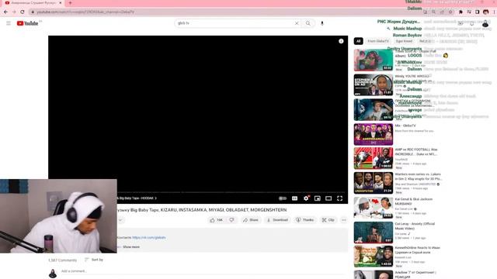Open the browser extensions puzzle icon
The image size is (497, 279).
coord(461,12)
